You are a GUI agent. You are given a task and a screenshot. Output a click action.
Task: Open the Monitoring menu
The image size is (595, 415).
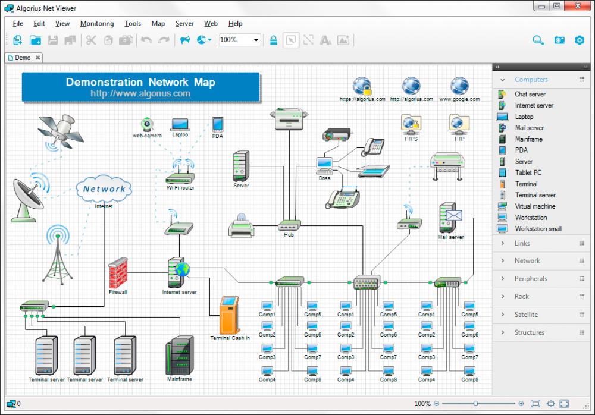[x=96, y=23]
